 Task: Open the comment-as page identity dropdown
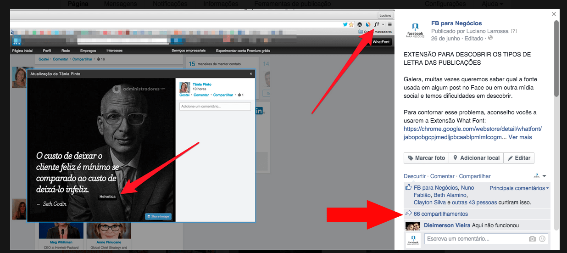pos(540,176)
